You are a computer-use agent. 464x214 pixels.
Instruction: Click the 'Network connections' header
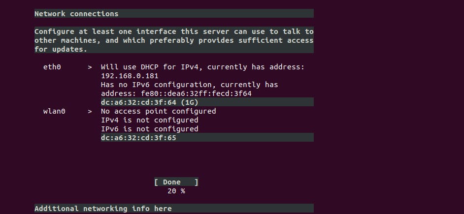[76, 14]
